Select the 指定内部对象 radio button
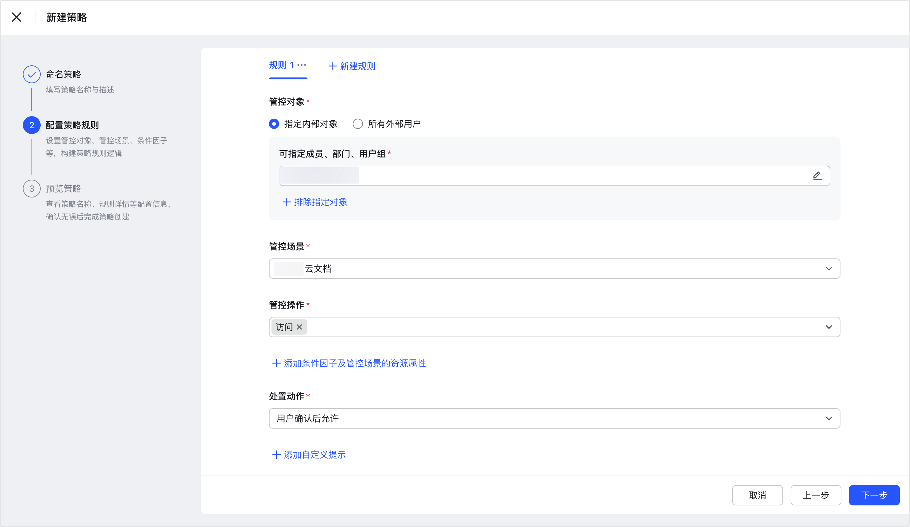This screenshot has width=910, height=527. click(x=274, y=124)
